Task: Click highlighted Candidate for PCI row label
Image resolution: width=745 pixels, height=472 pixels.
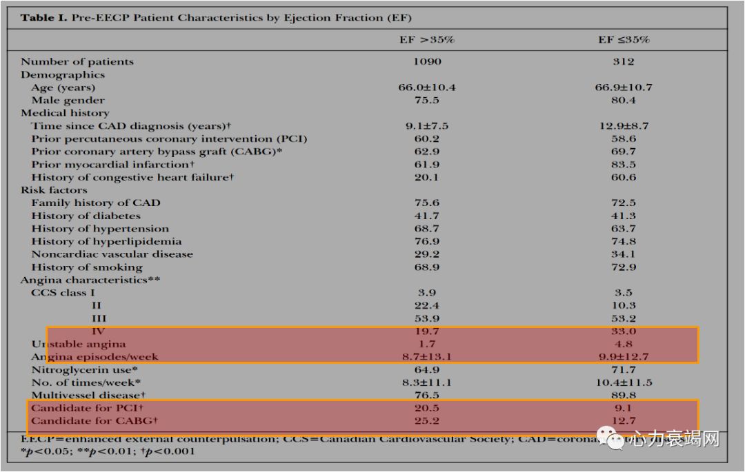Action: (87, 408)
